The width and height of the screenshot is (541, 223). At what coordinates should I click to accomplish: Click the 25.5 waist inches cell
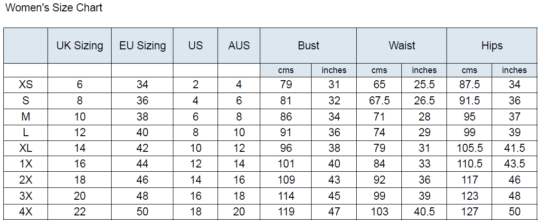coord(424,84)
